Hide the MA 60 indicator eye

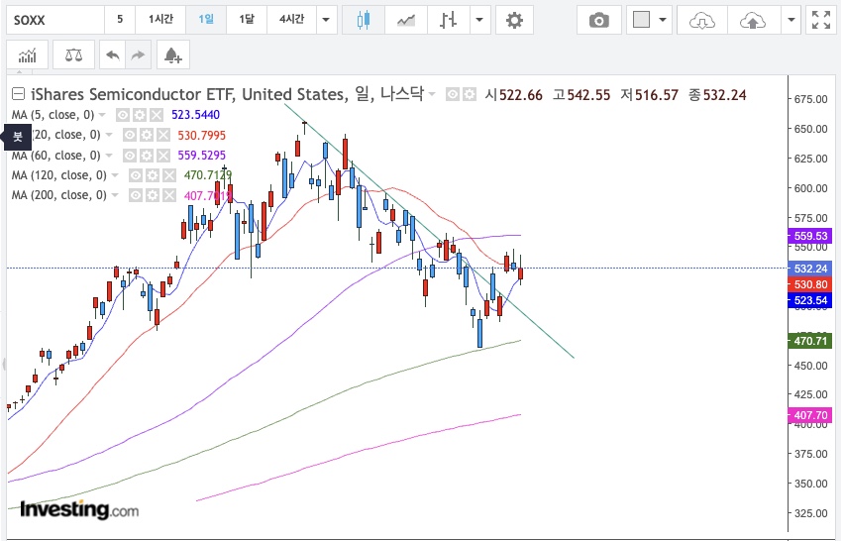click(x=129, y=156)
